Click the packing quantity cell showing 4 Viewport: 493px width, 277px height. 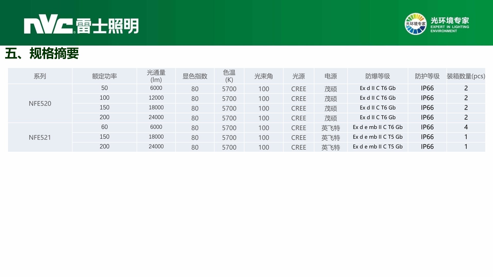(466, 127)
